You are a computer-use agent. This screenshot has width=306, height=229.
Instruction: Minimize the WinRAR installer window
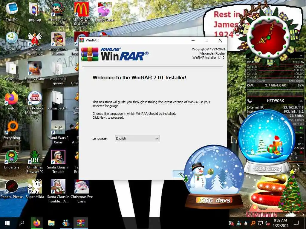tap(193, 40)
